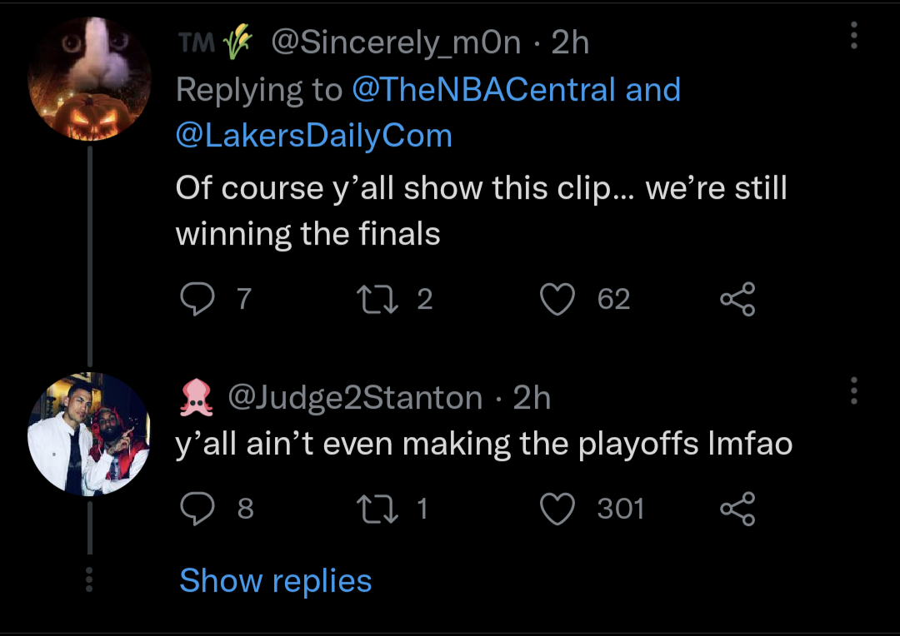This screenshot has width=900, height=636.
Task: Open the thread connector below the avatars
Action: point(89,250)
